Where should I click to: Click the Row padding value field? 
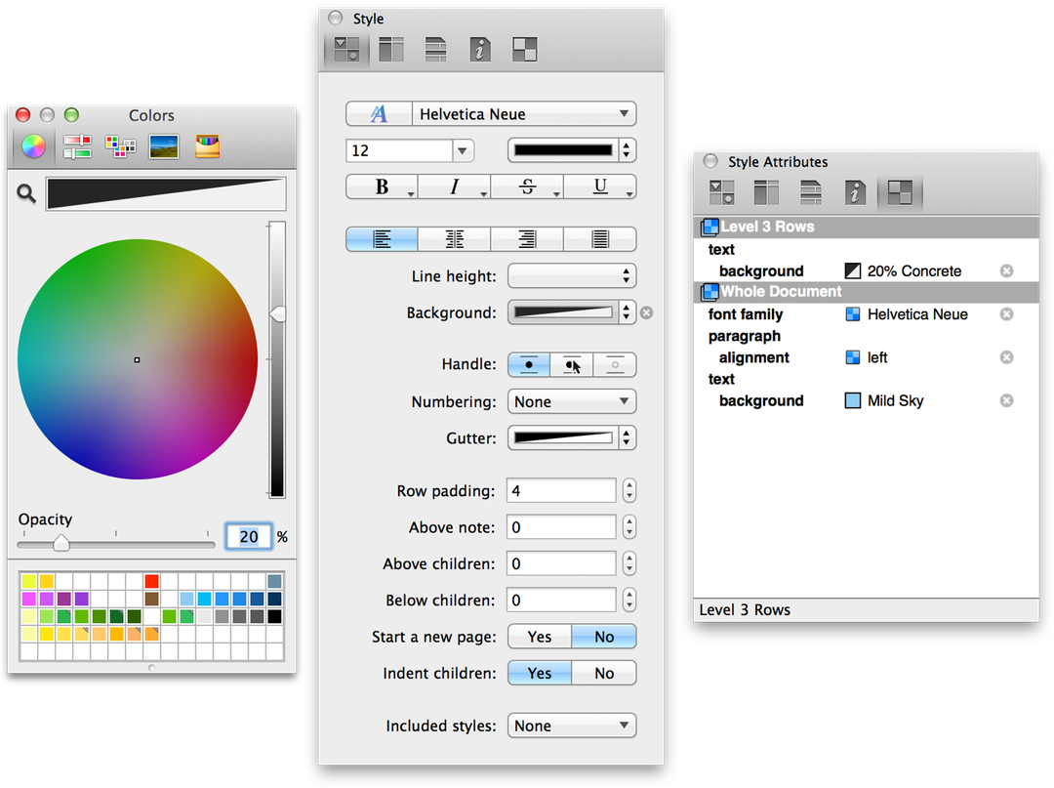click(561, 491)
